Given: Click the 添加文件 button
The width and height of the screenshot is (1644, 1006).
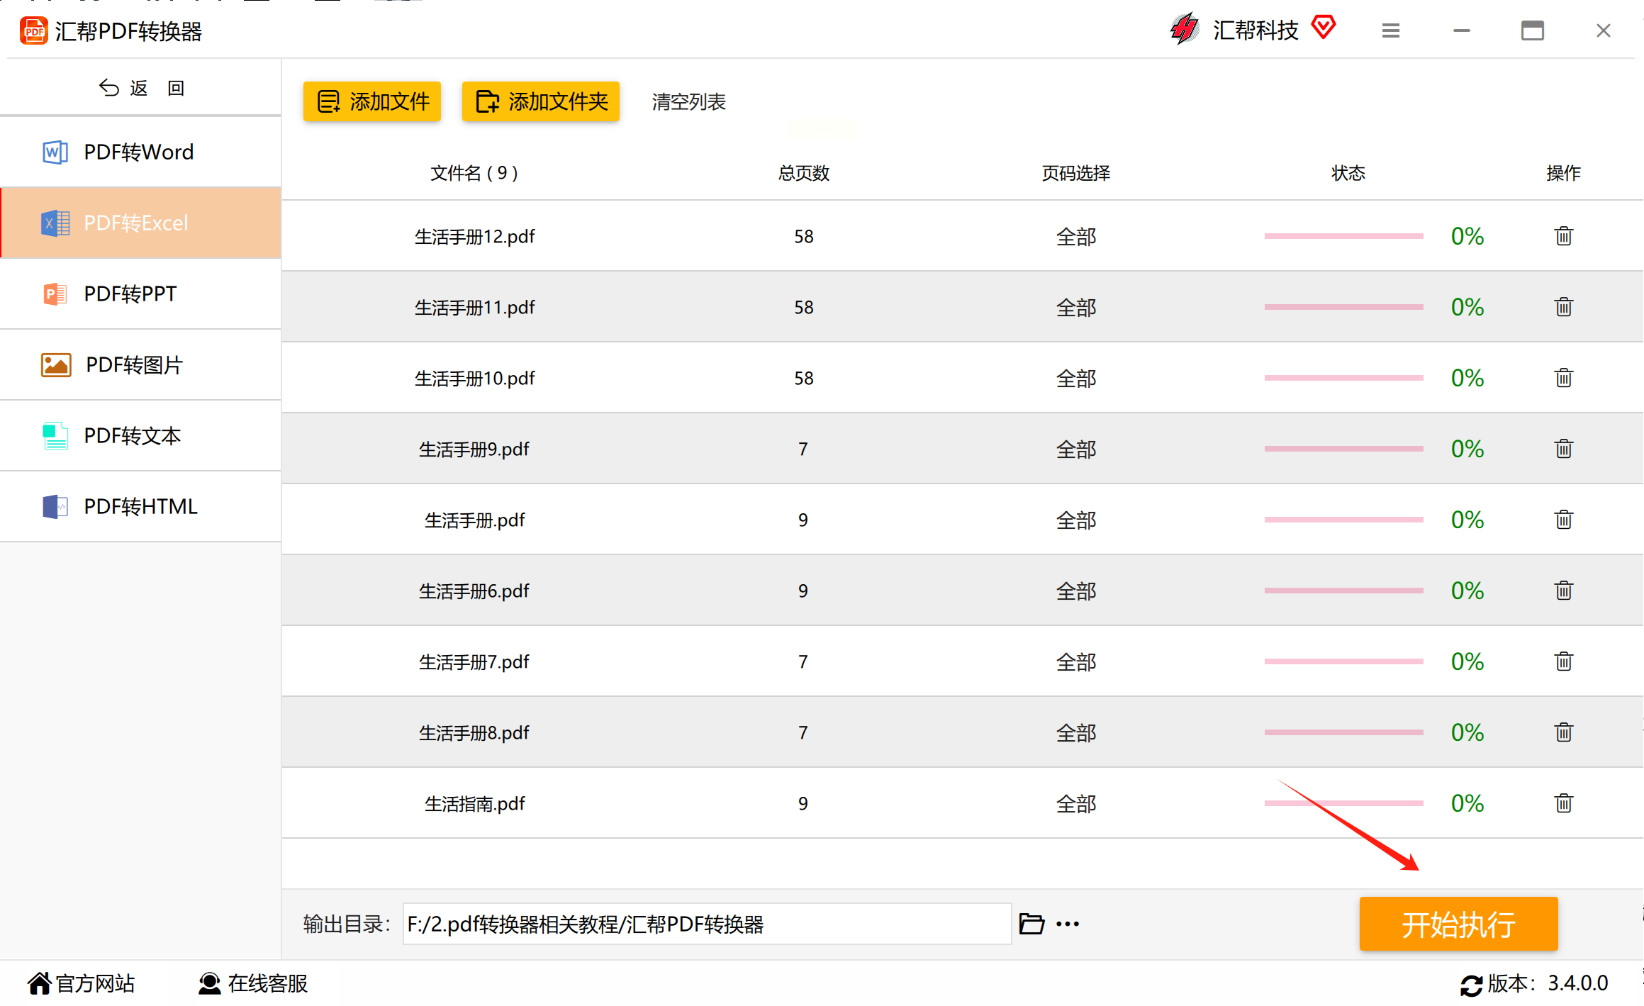Looking at the screenshot, I should click(x=372, y=101).
